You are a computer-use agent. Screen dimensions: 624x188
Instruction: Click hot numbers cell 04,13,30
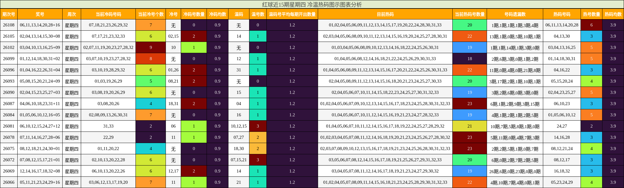click(x=562, y=36)
